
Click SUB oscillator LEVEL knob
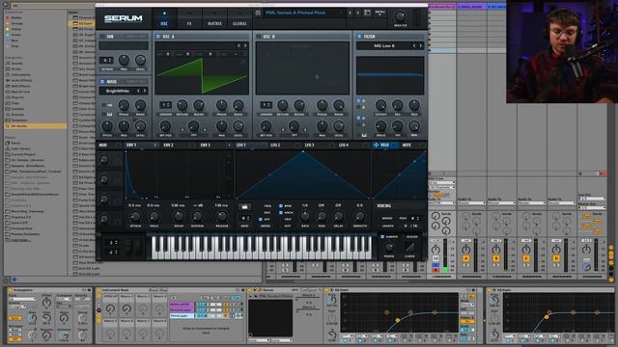click(140, 60)
